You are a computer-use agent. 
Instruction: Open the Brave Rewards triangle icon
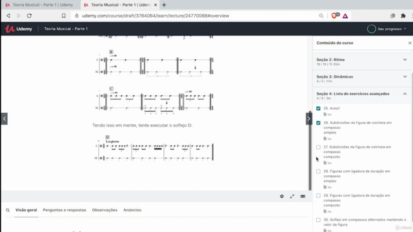click(x=345, y=15)
